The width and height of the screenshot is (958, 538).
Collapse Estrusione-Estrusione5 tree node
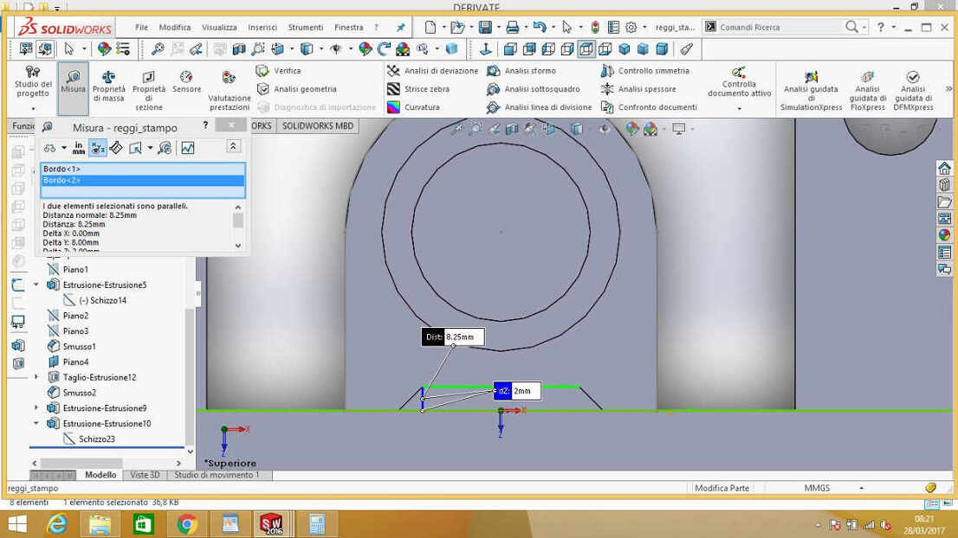(x=36, y=285)
